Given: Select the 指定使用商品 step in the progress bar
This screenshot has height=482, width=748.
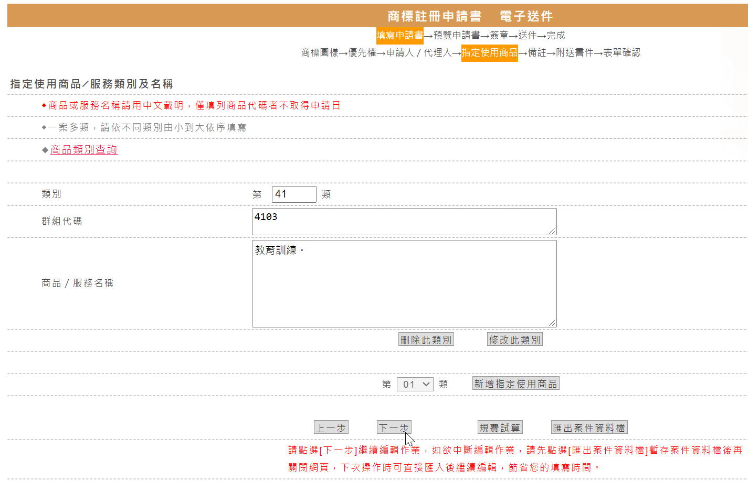Looking at the screenshot, I should [x=489, y=52].
